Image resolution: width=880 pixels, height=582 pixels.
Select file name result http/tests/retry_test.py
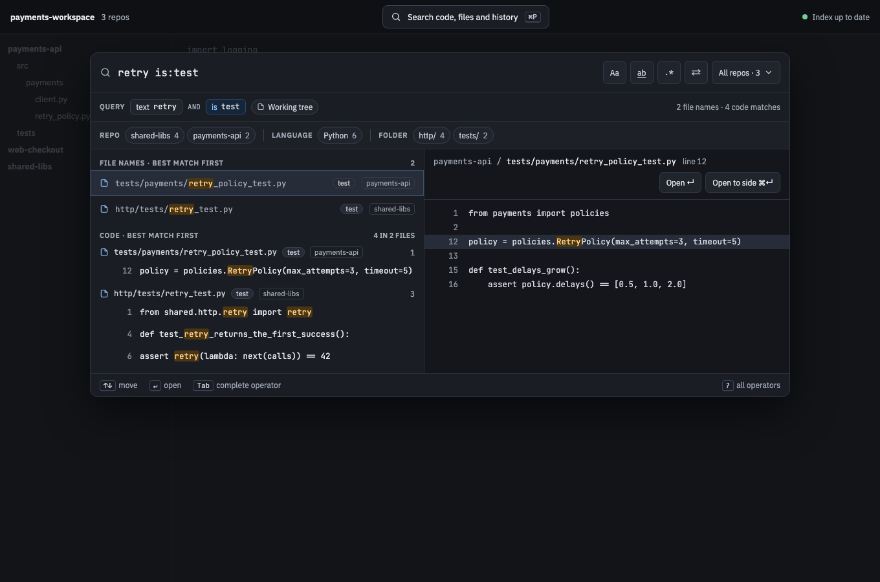click(257, 210)
